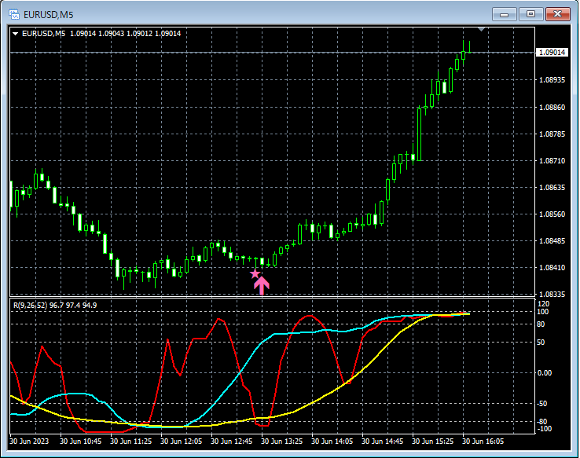The width and height of the screenshot is (580, 458).
Task: Click the indicator scale label 50
Action: (541, 343)
